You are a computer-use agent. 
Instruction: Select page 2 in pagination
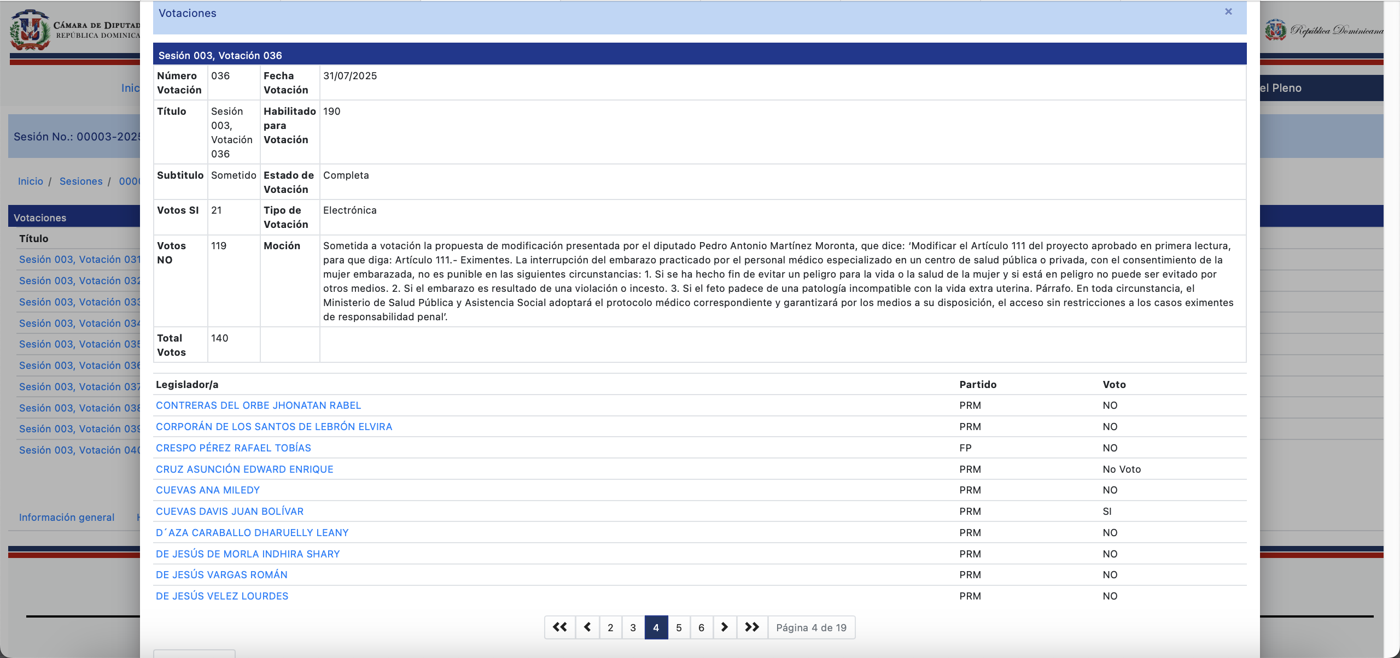tap(610, 627)
